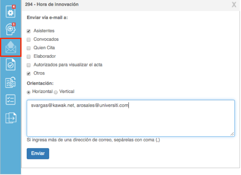Click the Enviar button
The image size is (241, 175).
pyautogui.click(x=38, y=154)
